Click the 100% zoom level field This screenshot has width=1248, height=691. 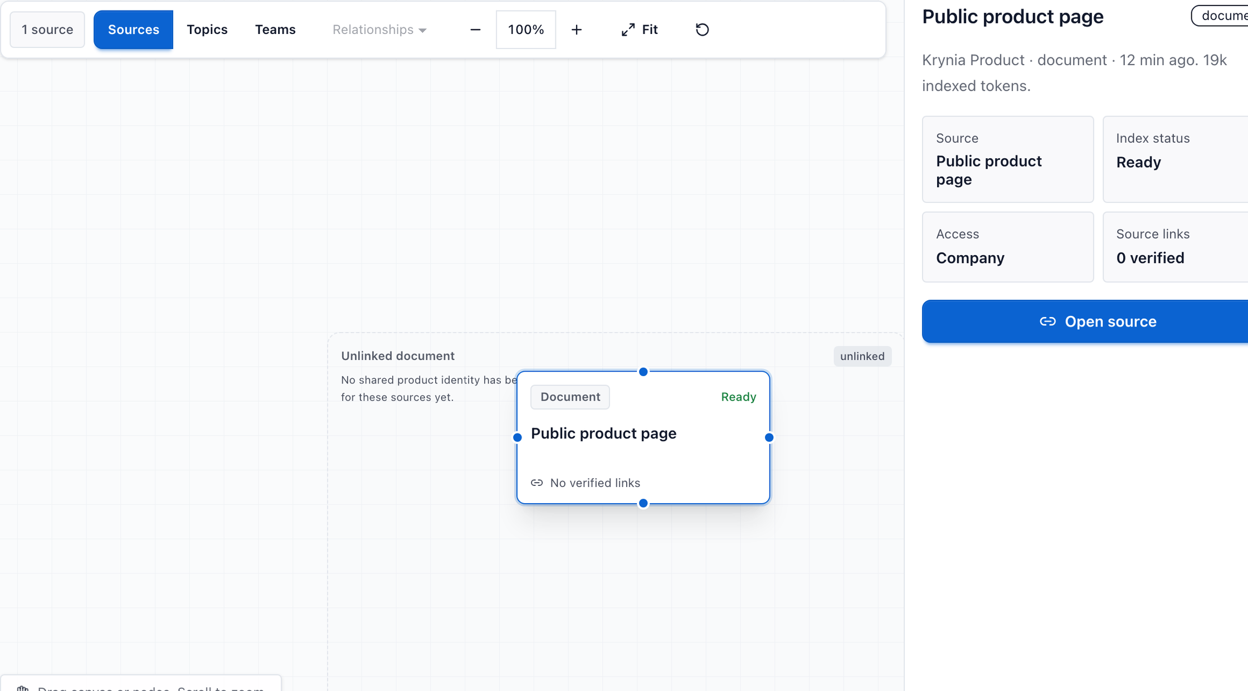(x=526, y=30)
